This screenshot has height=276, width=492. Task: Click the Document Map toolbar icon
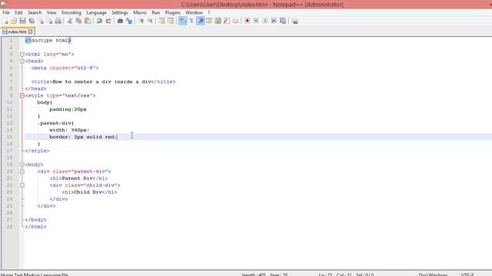click(x=218, y=21)
